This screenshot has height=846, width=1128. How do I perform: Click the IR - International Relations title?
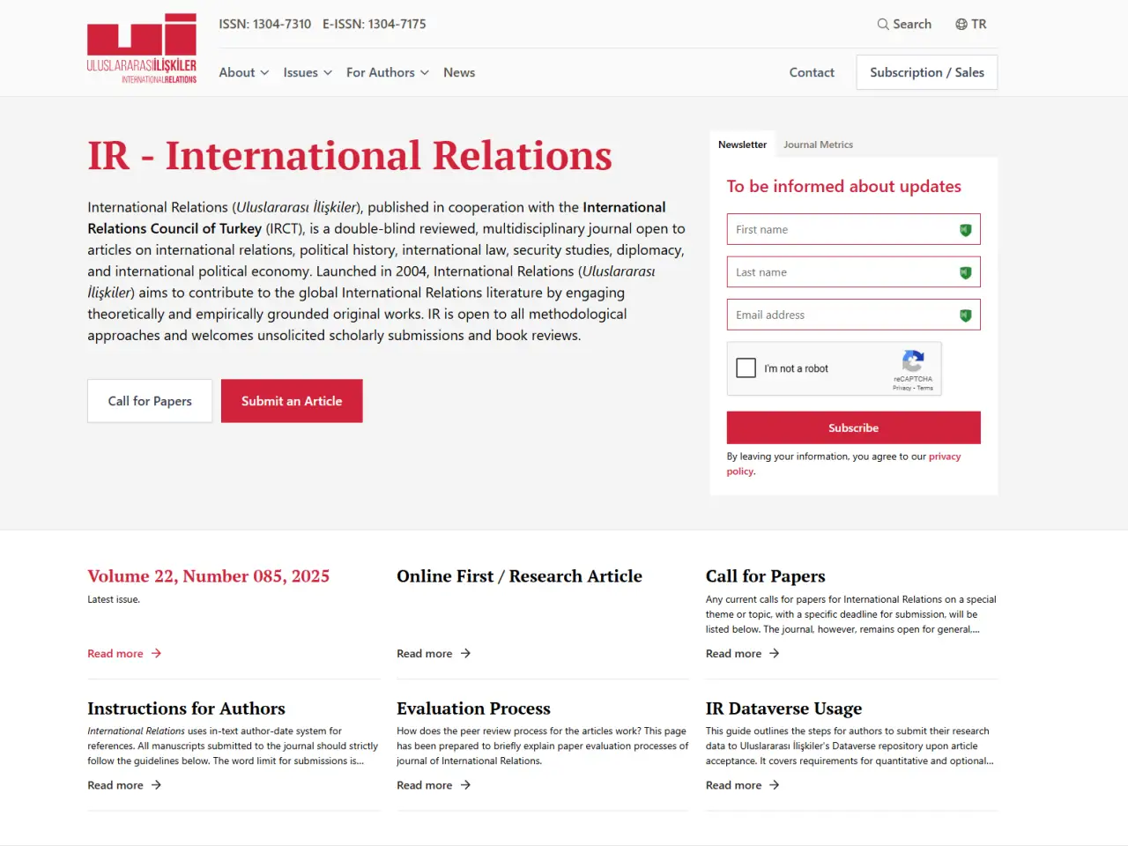point(350,156)
